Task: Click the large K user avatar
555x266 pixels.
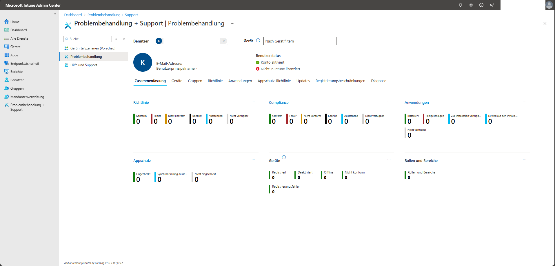Action: click(x=143, y=62)
